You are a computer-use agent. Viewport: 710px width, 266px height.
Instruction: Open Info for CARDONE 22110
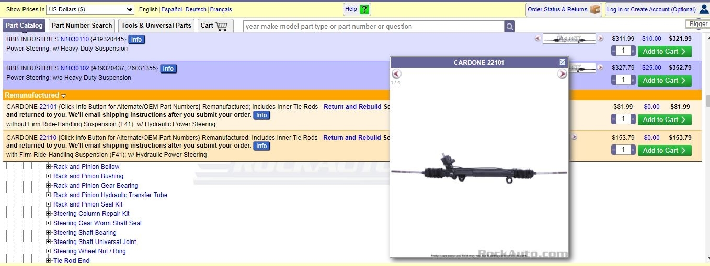point(261,146)
